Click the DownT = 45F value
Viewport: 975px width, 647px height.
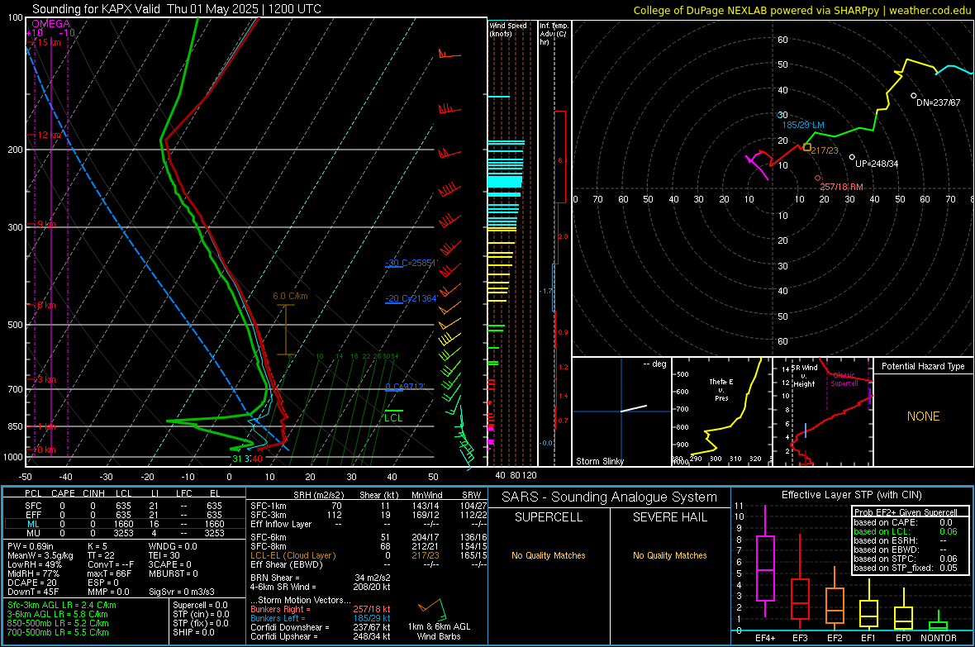coord(33,592)
